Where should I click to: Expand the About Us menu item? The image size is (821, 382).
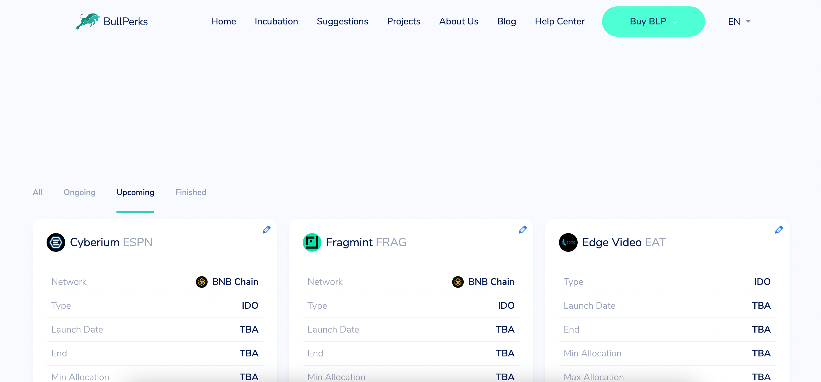click(459, 22)
